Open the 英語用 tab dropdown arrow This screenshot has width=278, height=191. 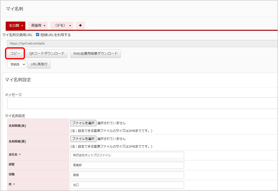point(45,26)
